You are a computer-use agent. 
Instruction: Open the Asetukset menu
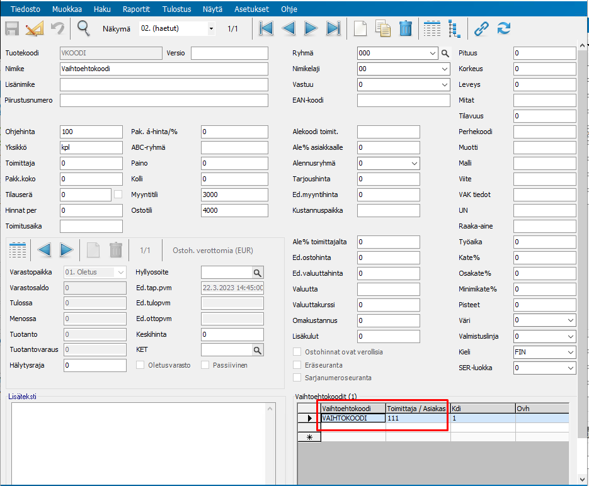(251, 9)
